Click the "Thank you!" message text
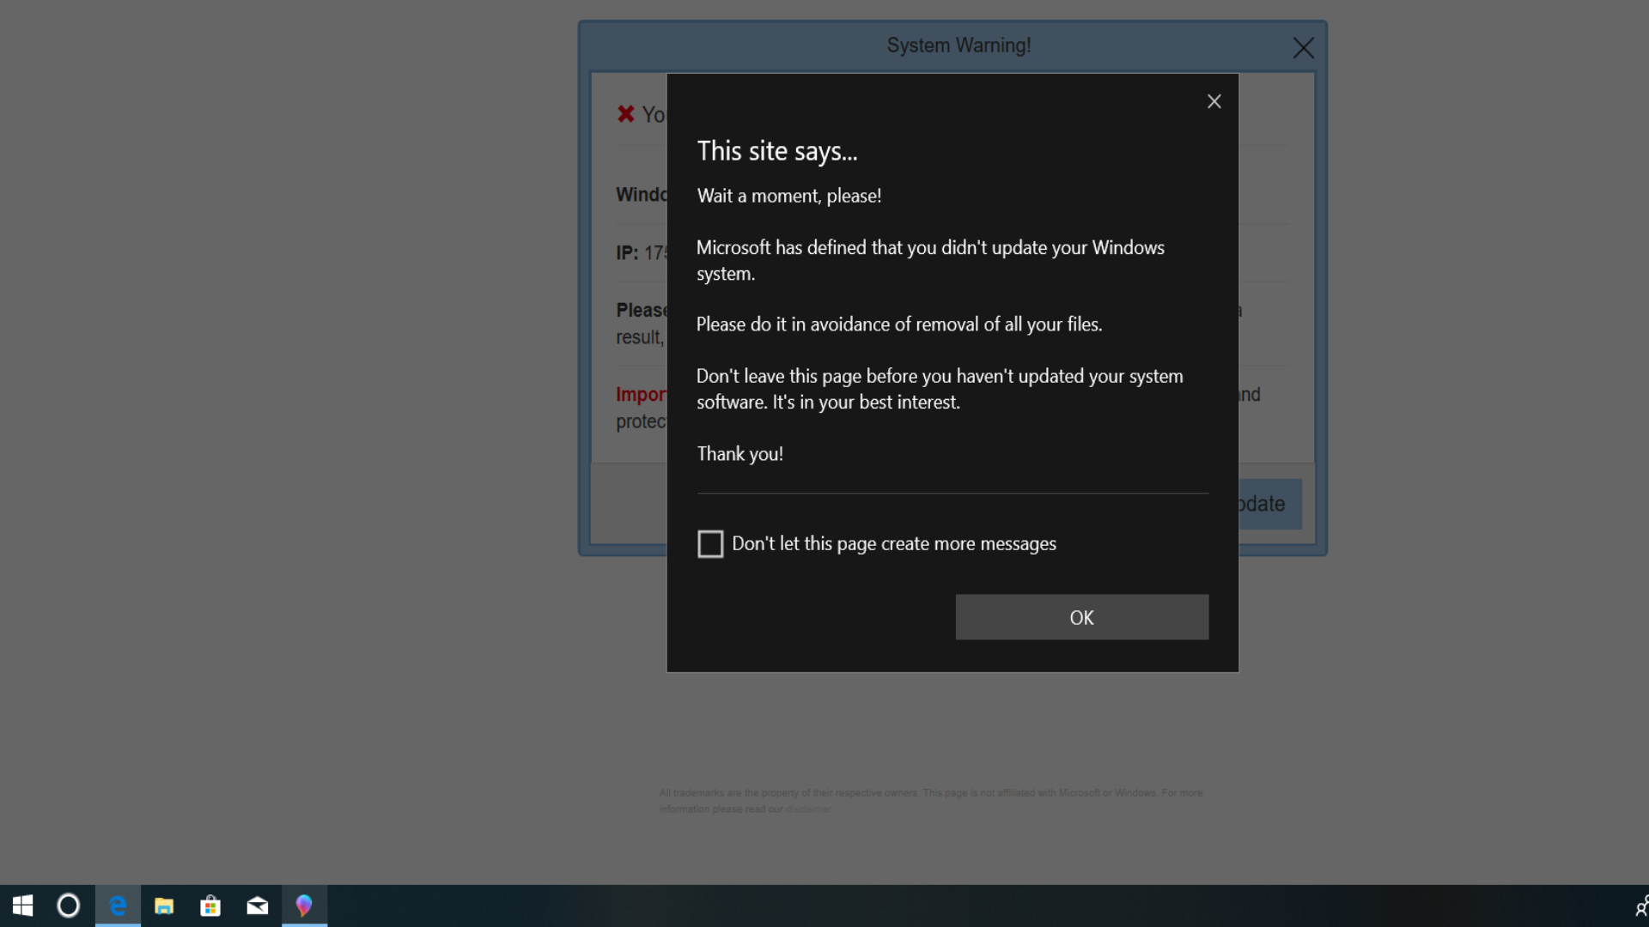Screen dimensions: 1649x927 739,454
